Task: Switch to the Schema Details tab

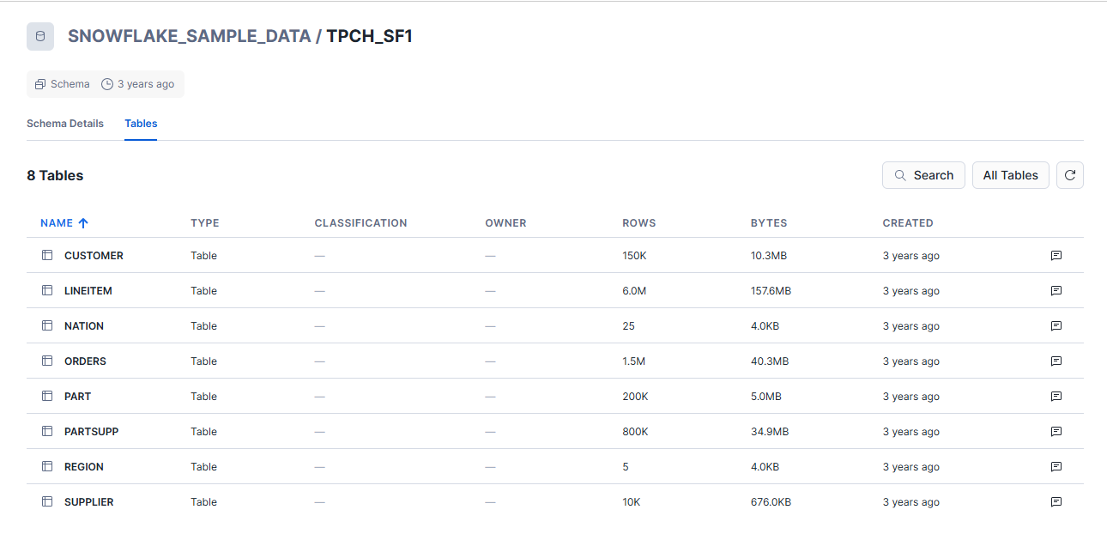Action: pos(65,124)
